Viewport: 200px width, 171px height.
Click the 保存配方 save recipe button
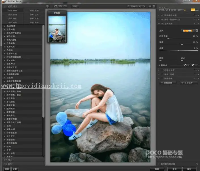tap(189, 83)
